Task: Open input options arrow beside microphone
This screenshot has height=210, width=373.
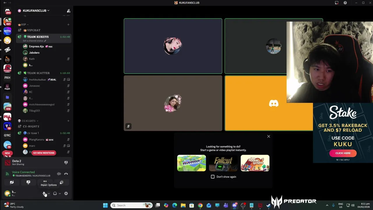Action: pos(49,194)
